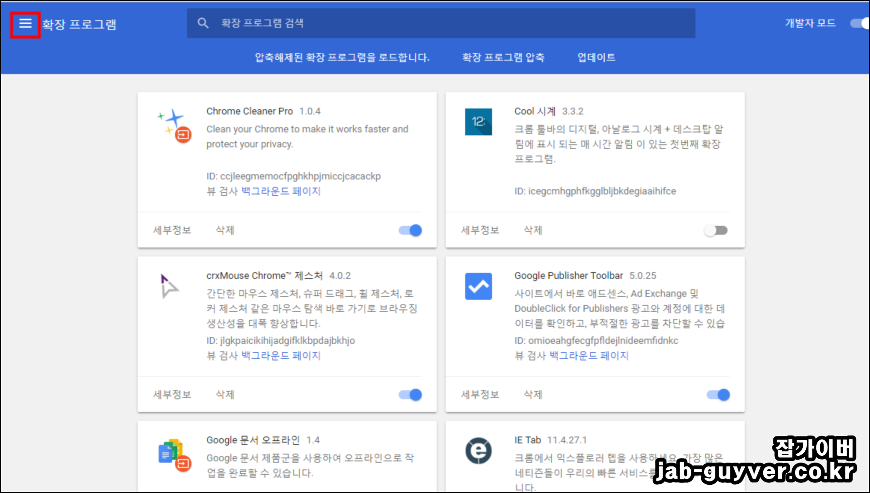Click 삭제 for Cool 시계

(x=533, y=230)
